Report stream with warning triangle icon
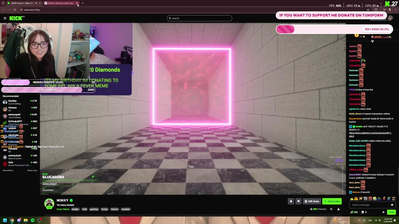The height and width of the screenshot is (224, 399). (339, 209)
